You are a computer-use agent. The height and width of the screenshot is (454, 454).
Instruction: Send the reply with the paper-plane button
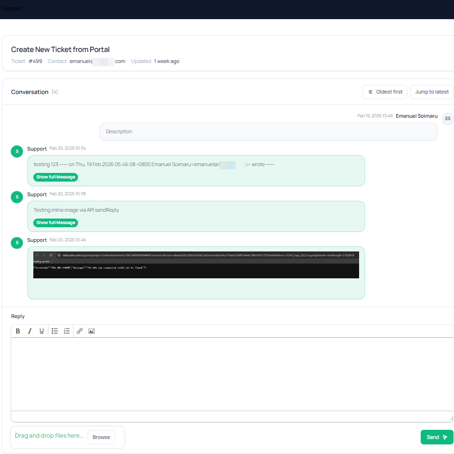tap(436, 437)
